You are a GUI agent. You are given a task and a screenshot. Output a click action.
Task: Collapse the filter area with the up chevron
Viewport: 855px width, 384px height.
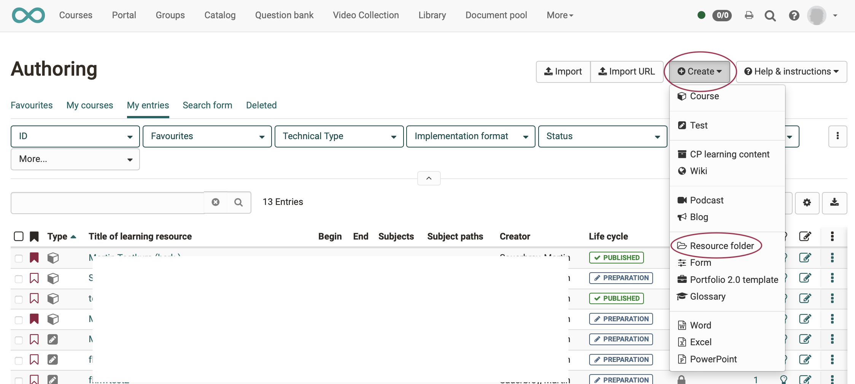[x=429, y=178]
